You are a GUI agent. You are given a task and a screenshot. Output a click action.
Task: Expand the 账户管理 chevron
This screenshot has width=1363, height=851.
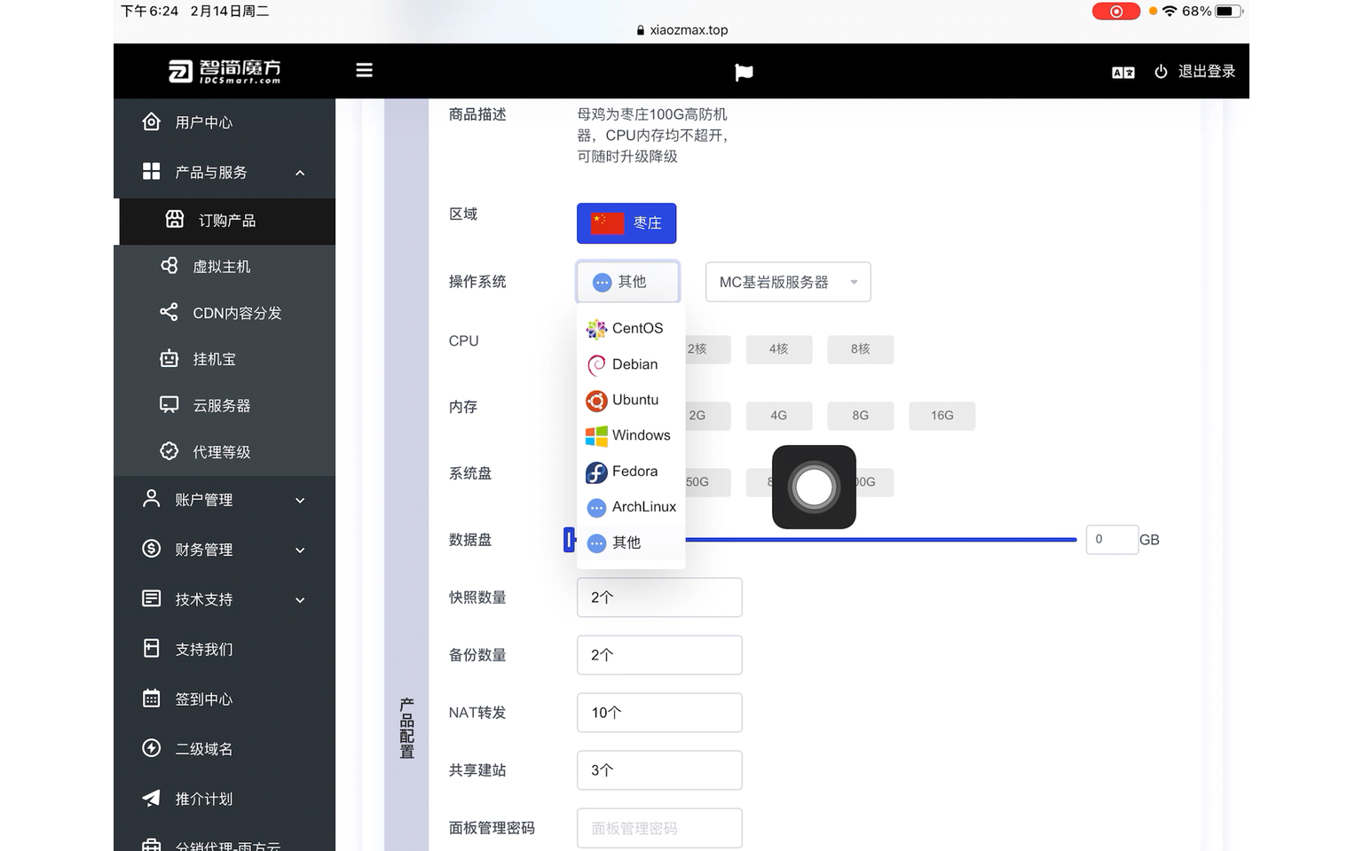300,501
